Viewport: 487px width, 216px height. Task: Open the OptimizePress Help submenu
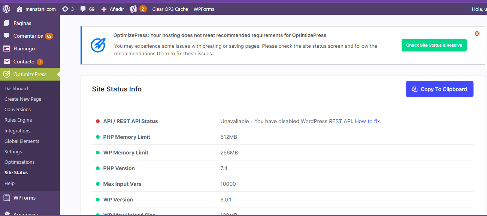(9, 183)
